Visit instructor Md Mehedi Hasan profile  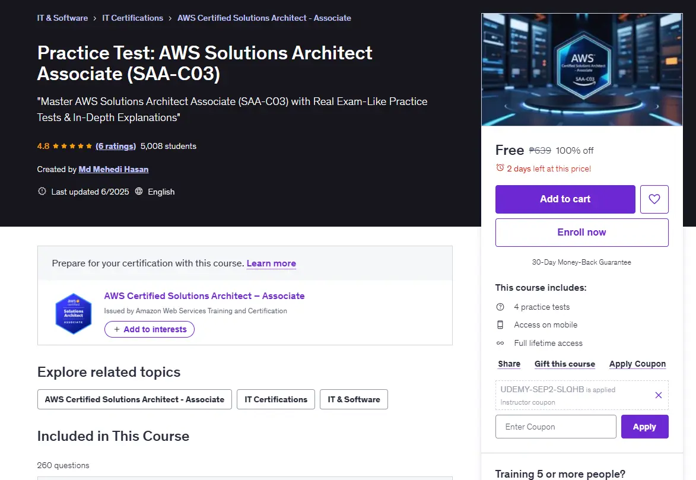(114, 169)
